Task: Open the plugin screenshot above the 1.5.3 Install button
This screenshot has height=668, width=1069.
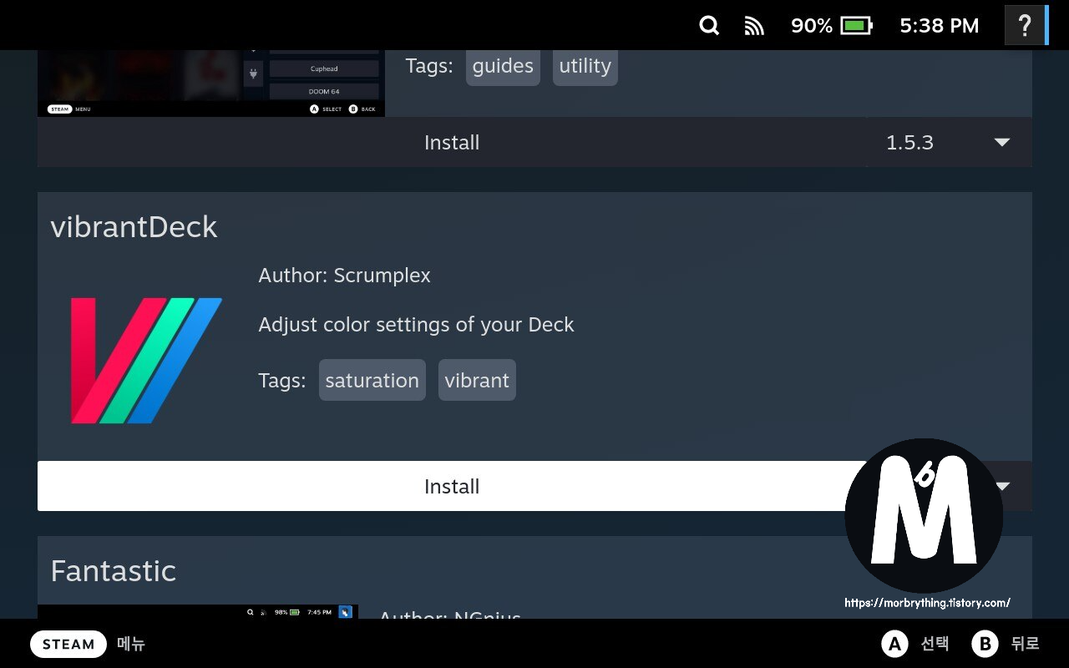Action: pyautogui.click(x=211, y=83)
